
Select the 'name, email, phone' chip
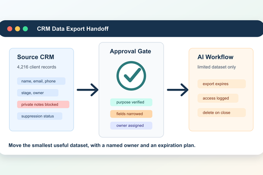41,81
